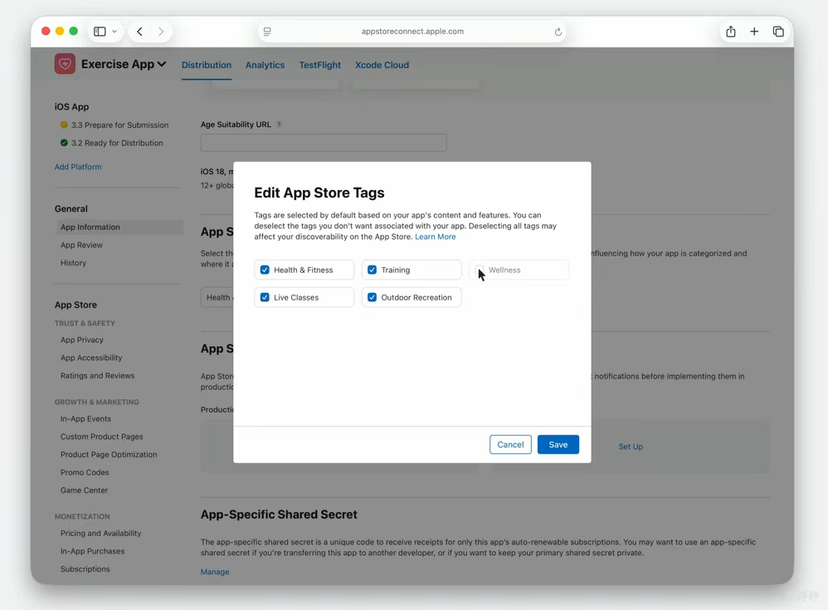The height and width of the screenshot is (610, 828).
Task: Open the sidebar options dropdown arrow
Action: click(114, 32)
